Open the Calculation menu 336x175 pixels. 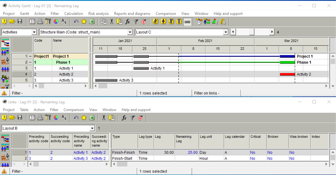73,14
